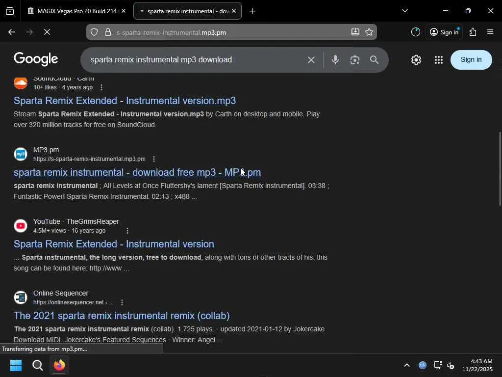The height and width of the screenshot is (377, 502).
Task: Search by image with Google Lens
Action: tap(355, 60)
